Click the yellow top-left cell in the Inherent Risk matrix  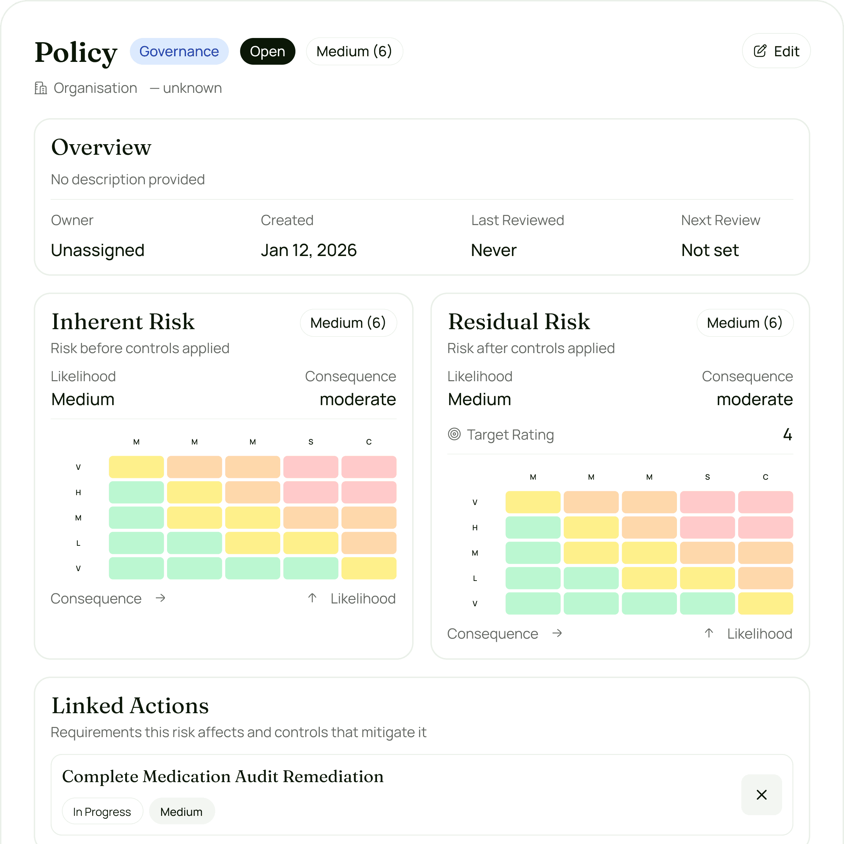(x=136, y=467)
